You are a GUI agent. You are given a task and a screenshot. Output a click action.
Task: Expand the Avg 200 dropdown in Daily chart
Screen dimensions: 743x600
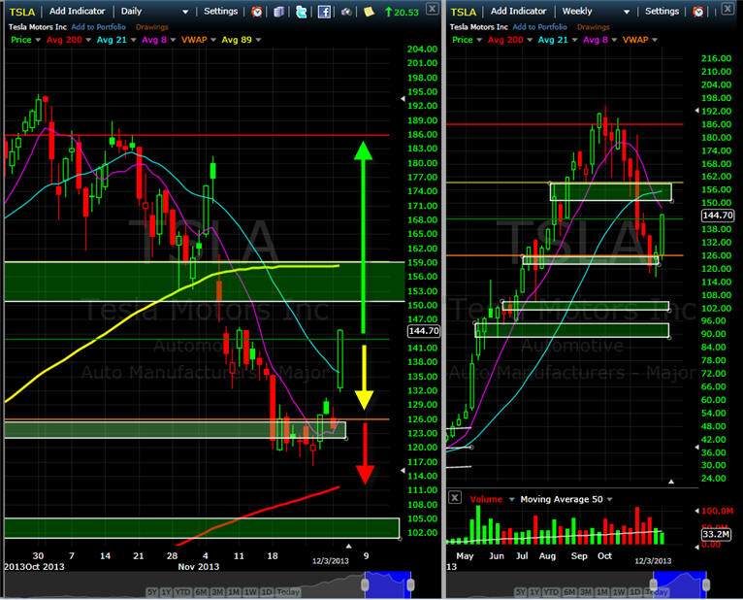click(x=88, y=41)
